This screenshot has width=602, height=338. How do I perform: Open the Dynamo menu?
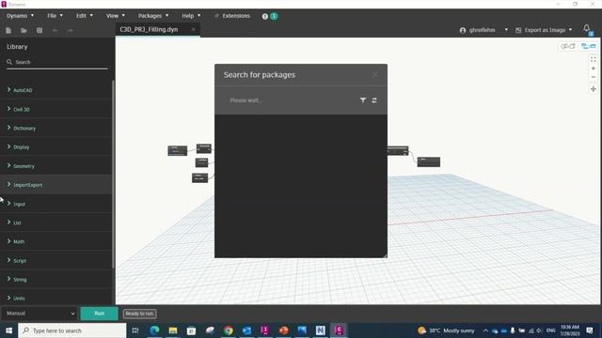tap(20, 16)
